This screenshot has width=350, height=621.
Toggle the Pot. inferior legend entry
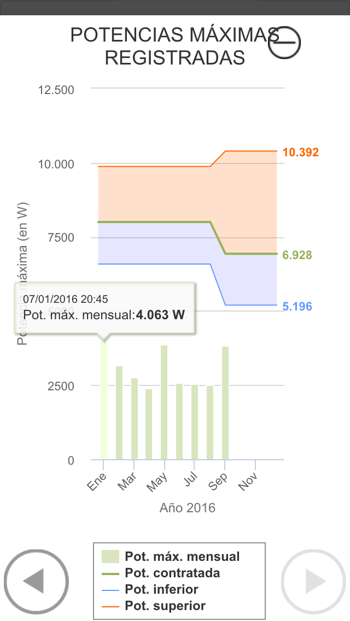coord(161,589)
